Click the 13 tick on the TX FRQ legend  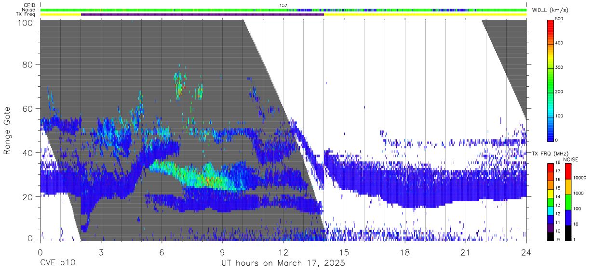coord(558,205)
